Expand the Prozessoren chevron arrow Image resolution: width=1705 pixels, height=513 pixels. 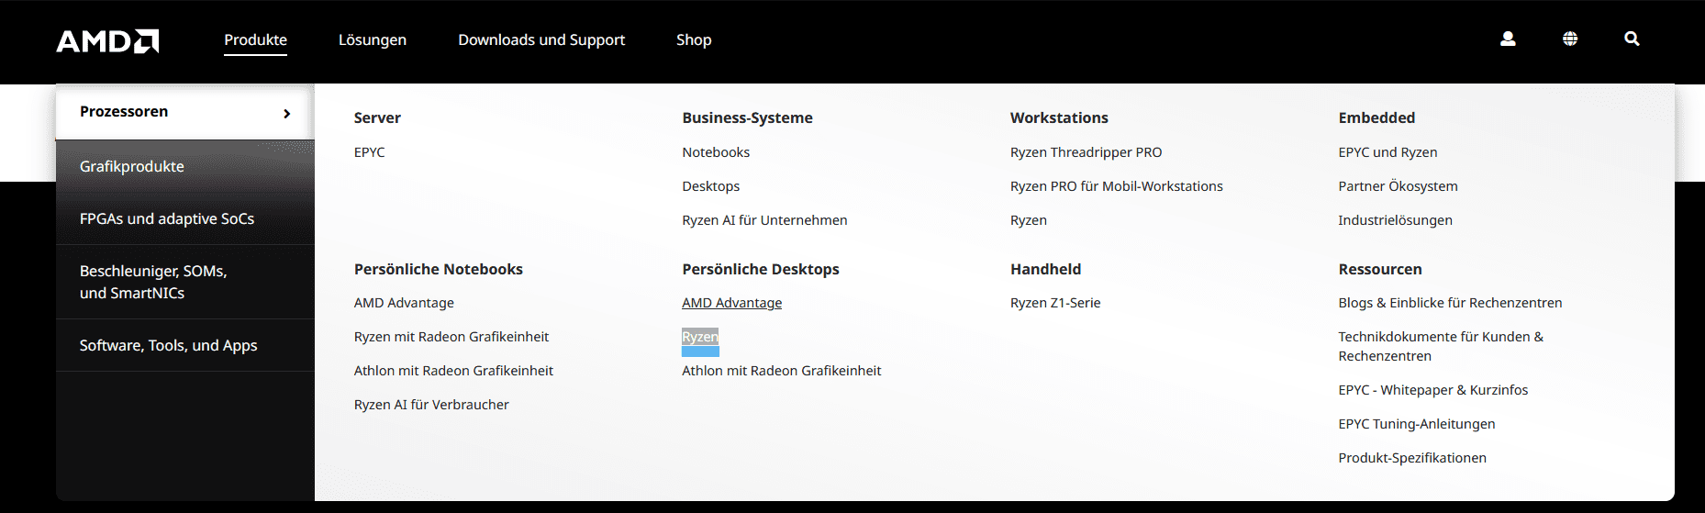coord(287,114)
